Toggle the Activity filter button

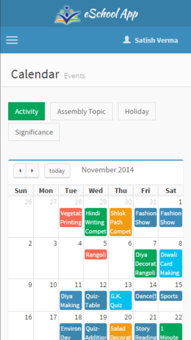point(27,111)
